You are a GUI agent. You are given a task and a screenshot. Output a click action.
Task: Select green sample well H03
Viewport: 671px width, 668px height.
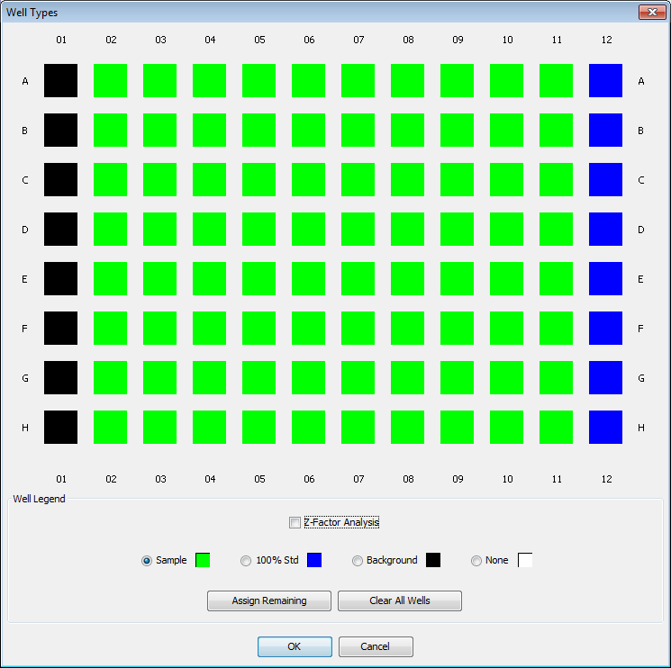click(160, 428)
